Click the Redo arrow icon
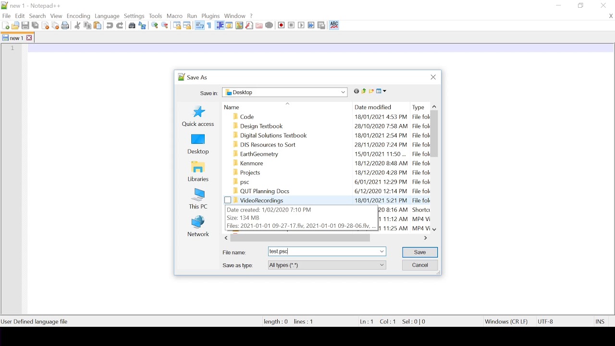This screenshot has width=615, height=346. (120, 25)
